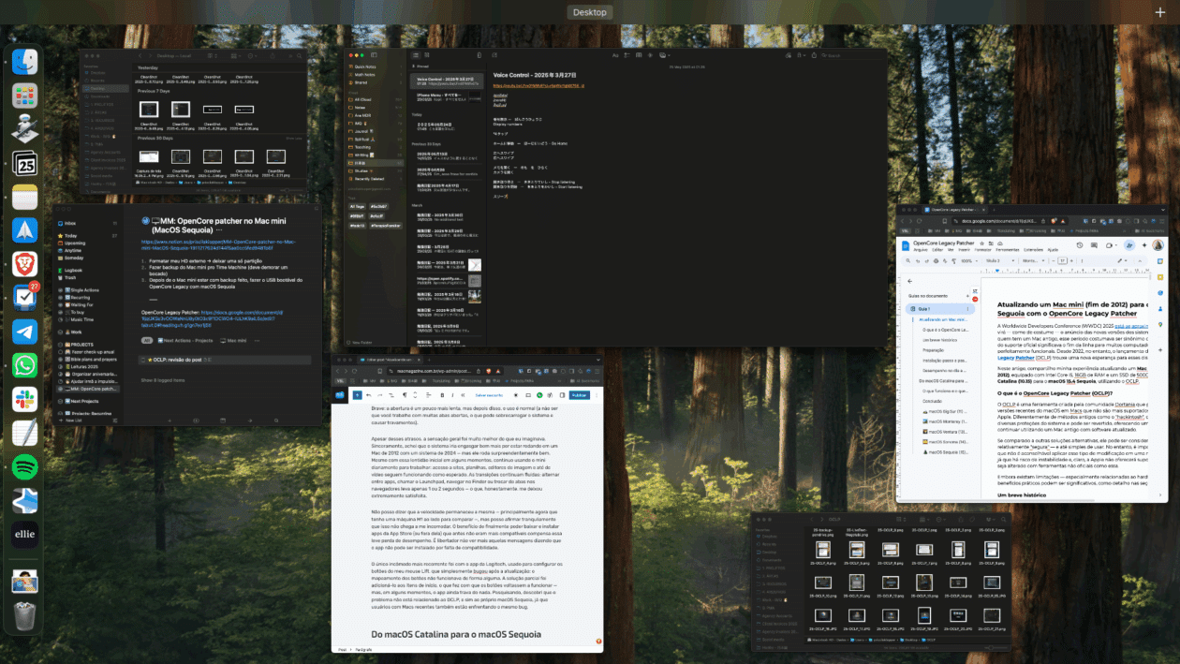The height and width of the screenshot is (664, 1180).
Task: Filter Notes by All Tags
Action: pos(357,207)
